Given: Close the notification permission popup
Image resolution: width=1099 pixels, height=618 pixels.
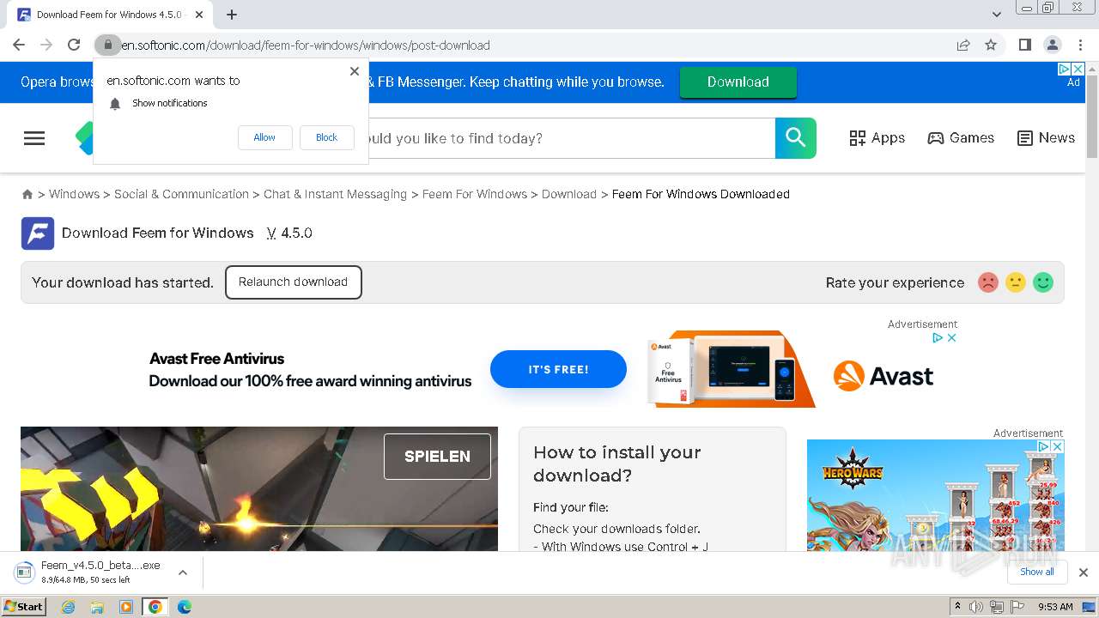Looking at the screenshot, I should 355,71.
